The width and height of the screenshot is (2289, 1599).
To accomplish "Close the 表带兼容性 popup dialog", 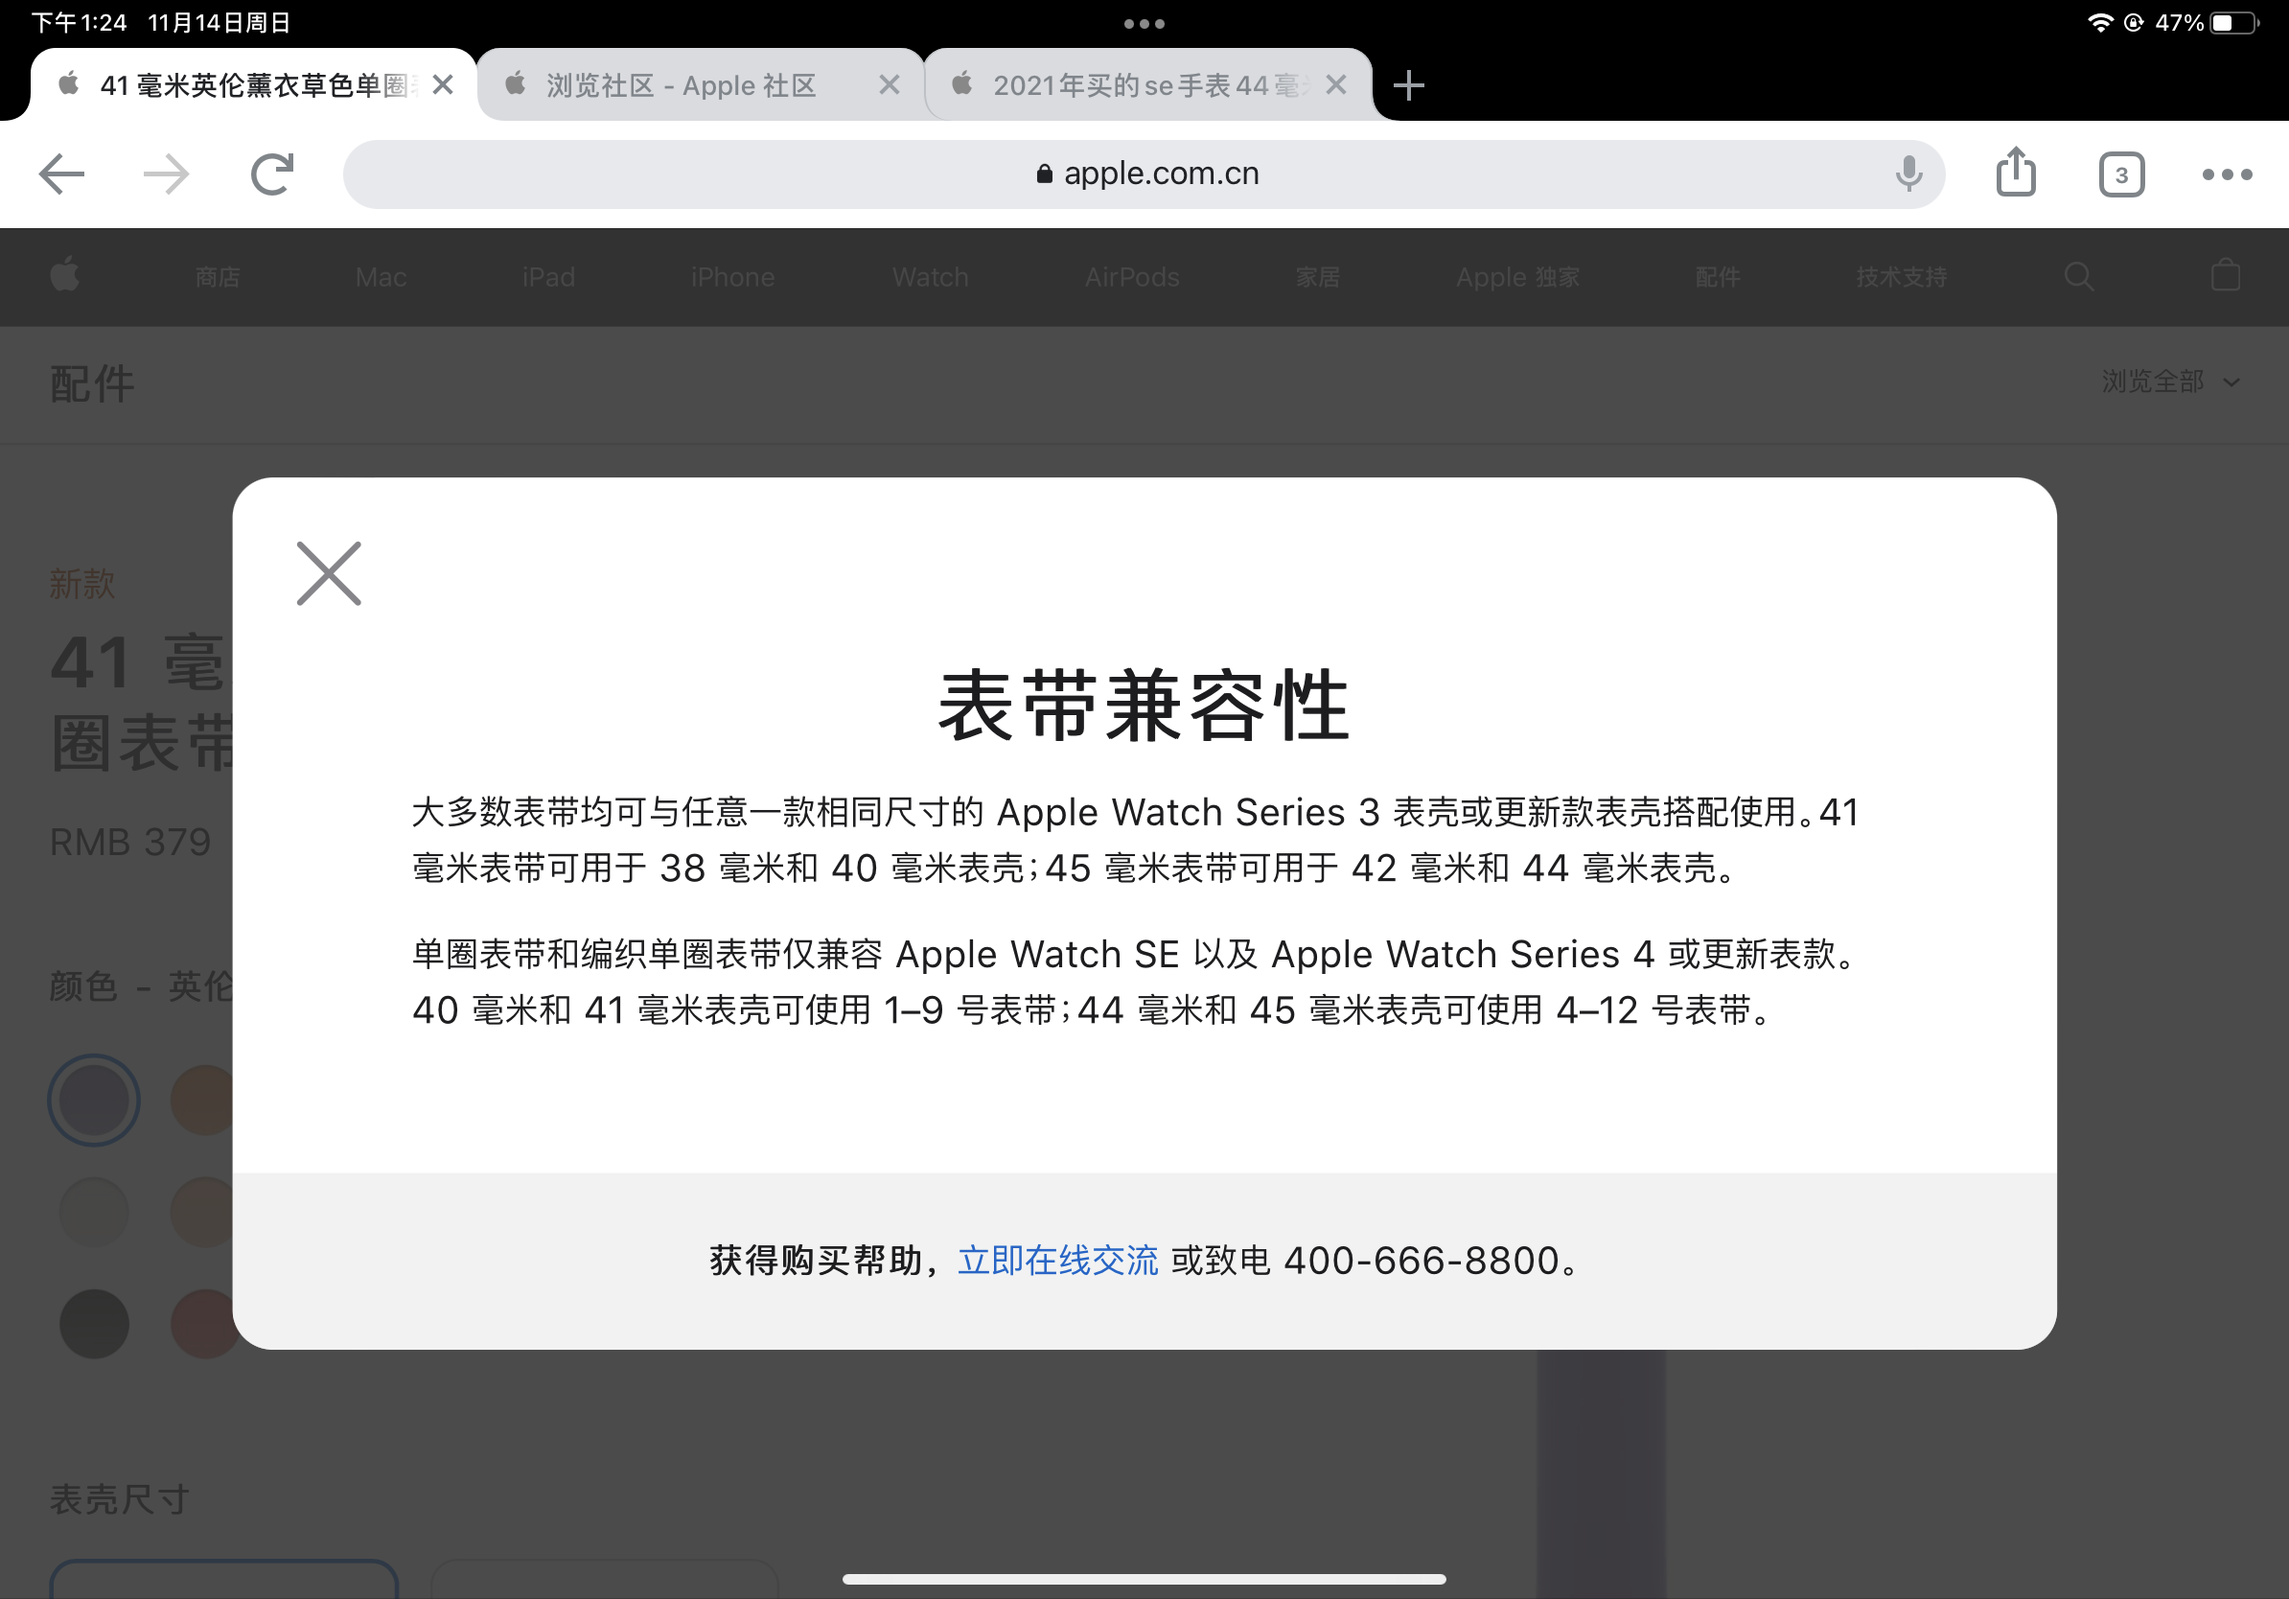I will coord(328,574).
